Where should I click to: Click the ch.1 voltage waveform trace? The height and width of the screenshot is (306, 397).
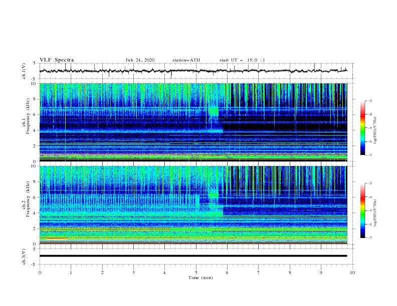tap(193, 71)
